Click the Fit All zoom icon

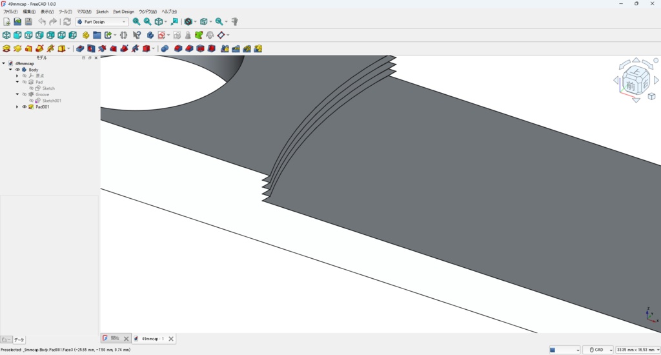click(x=137, y=21)
